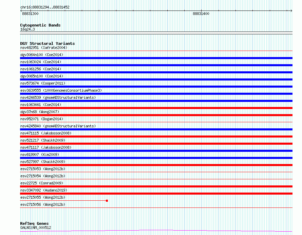This screenshot has width=302, height=235.
Task: Click the nsv1061256 (Coe2014) label
Action: (41, 69)
